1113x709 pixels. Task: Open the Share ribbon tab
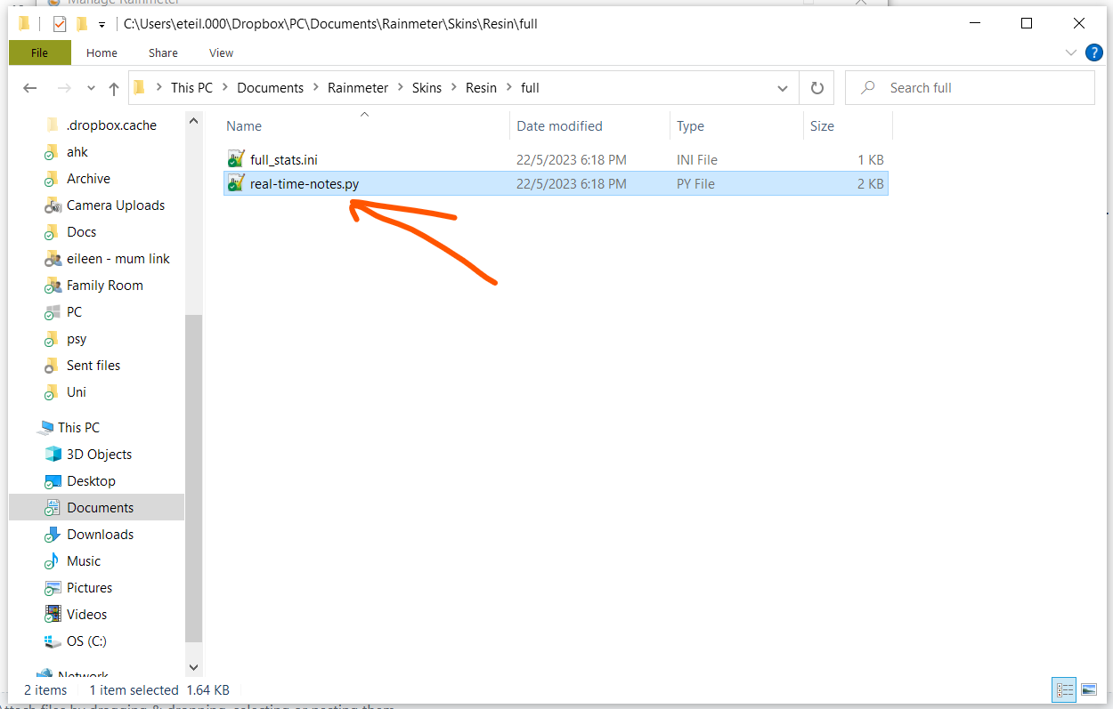tap(163, 52)
